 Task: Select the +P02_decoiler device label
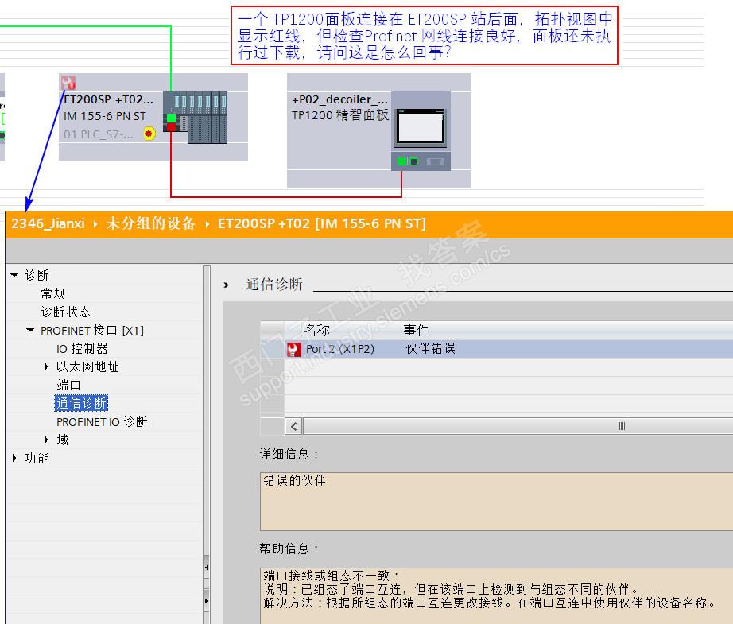coord(339,99)
